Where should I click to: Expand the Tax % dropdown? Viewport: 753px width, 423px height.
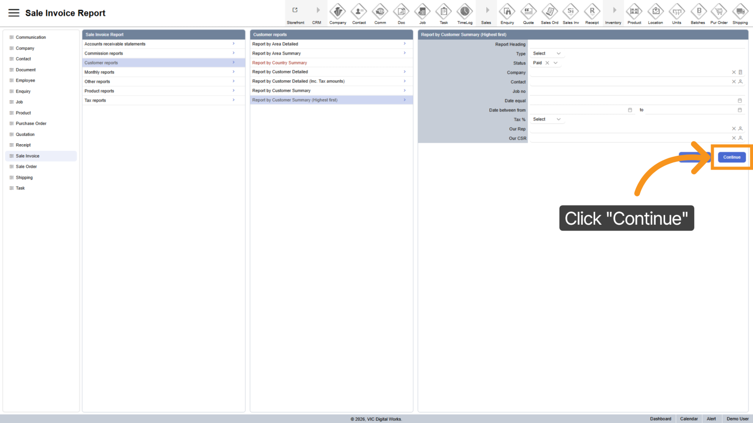coord(546,120)
